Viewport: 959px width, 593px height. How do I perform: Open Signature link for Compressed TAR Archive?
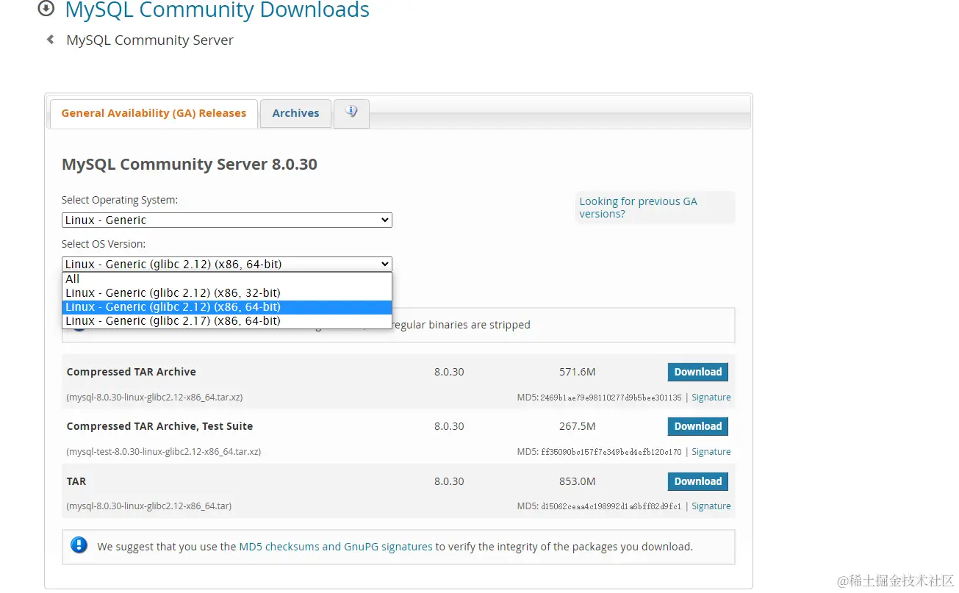(x=711, y=398)
